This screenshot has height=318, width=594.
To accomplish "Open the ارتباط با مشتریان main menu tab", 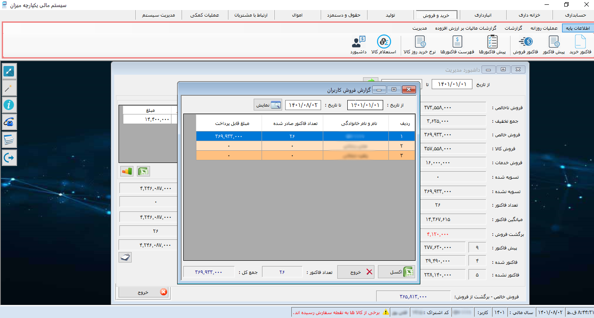I will (x=252, y=15).
